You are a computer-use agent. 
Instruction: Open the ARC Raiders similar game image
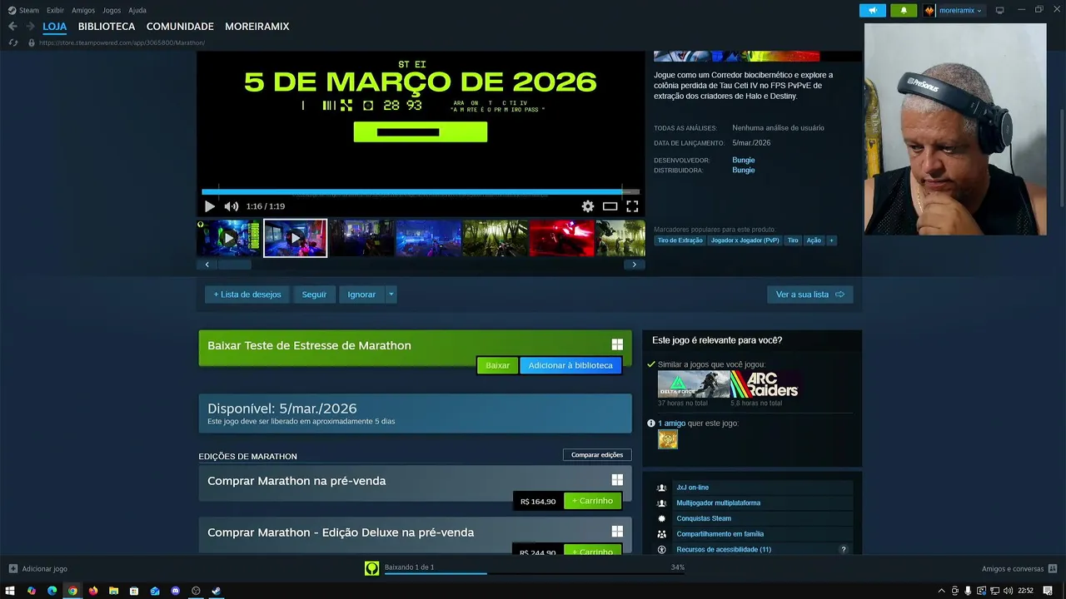765,384
